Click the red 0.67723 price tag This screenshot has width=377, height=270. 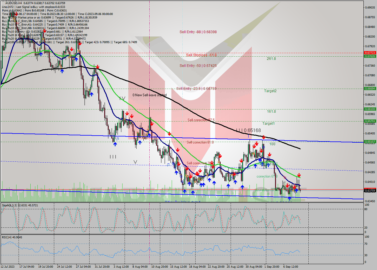pos(370,53)
